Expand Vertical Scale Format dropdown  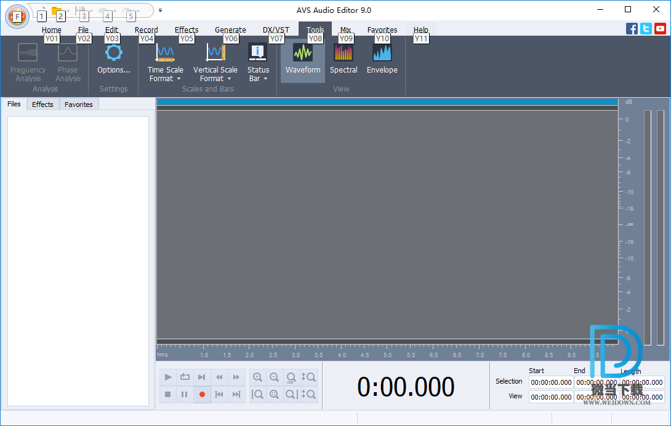[215, 62]
